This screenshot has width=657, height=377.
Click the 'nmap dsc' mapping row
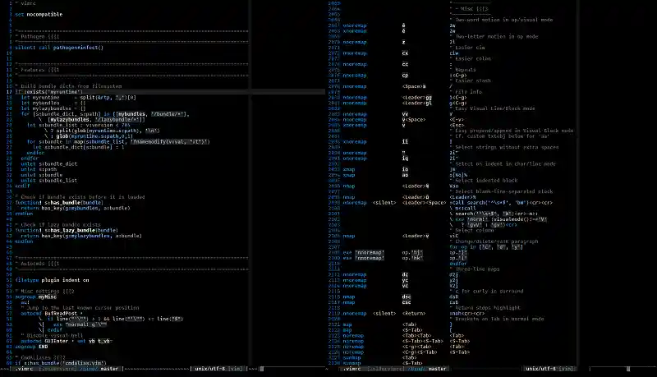point(401,297)
